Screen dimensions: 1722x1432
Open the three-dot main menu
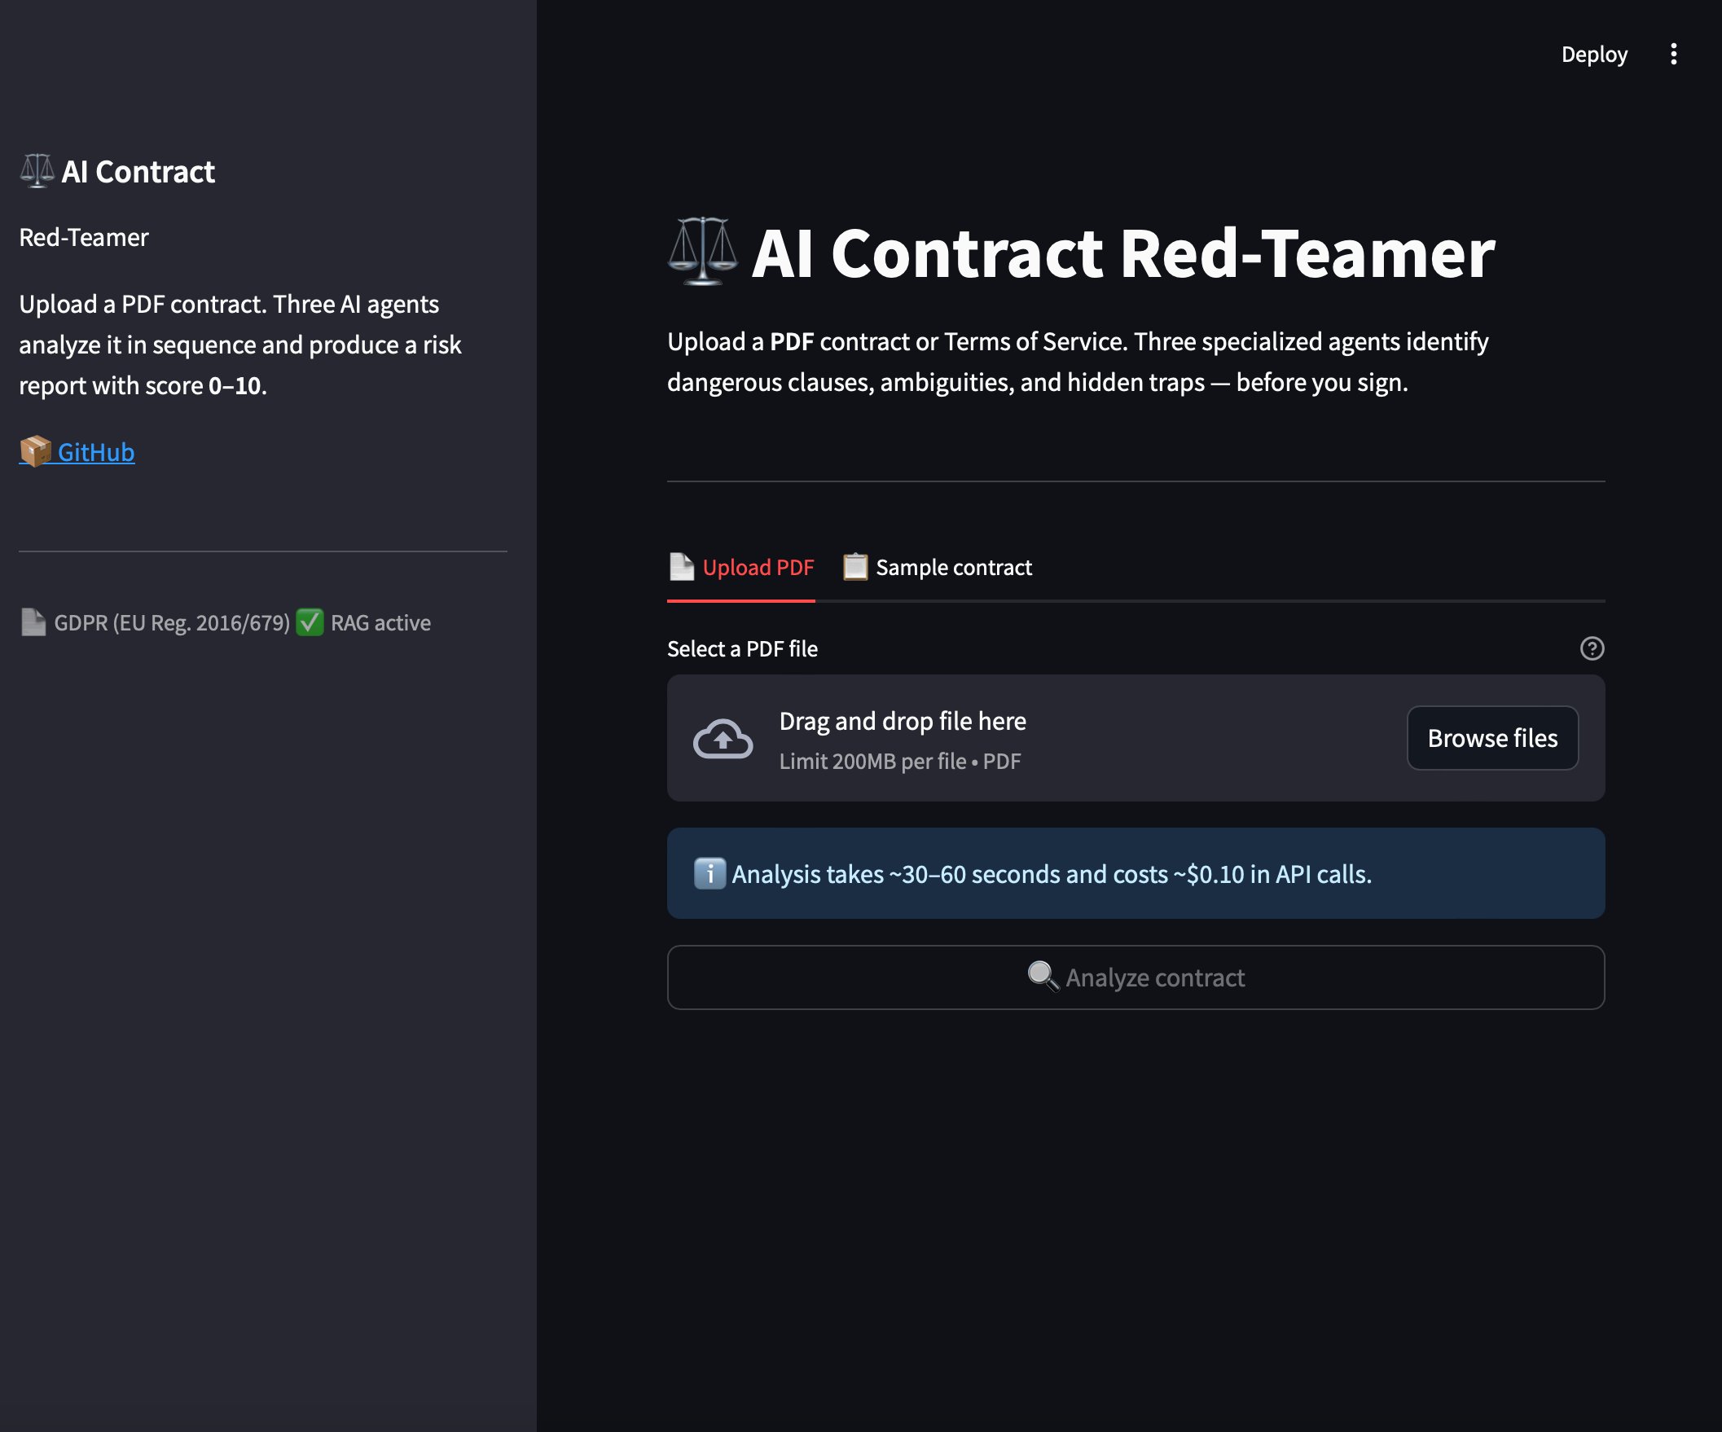click(1673, 54)
